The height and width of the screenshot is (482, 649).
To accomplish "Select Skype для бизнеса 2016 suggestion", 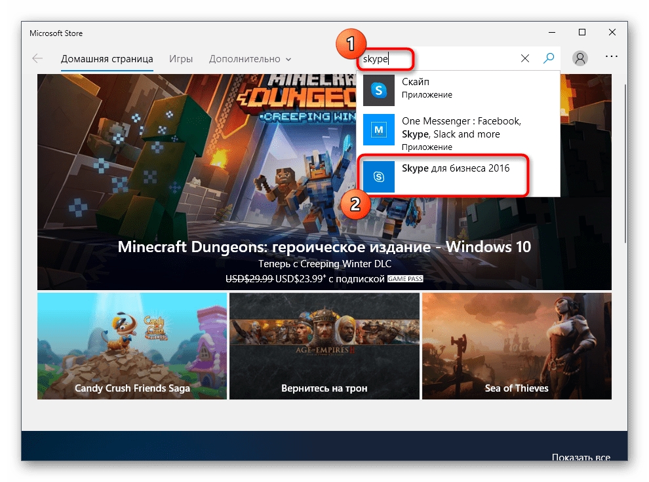I will [456, 168].
